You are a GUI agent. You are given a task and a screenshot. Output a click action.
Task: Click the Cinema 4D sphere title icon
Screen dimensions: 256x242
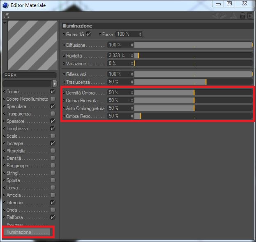click(5, 5)
